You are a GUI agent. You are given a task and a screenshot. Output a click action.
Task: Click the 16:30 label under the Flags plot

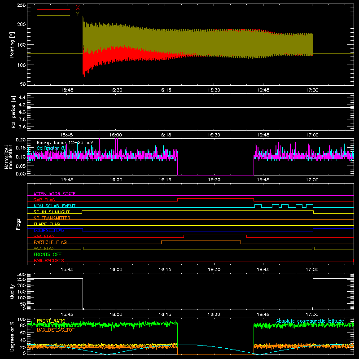point(214,270)
